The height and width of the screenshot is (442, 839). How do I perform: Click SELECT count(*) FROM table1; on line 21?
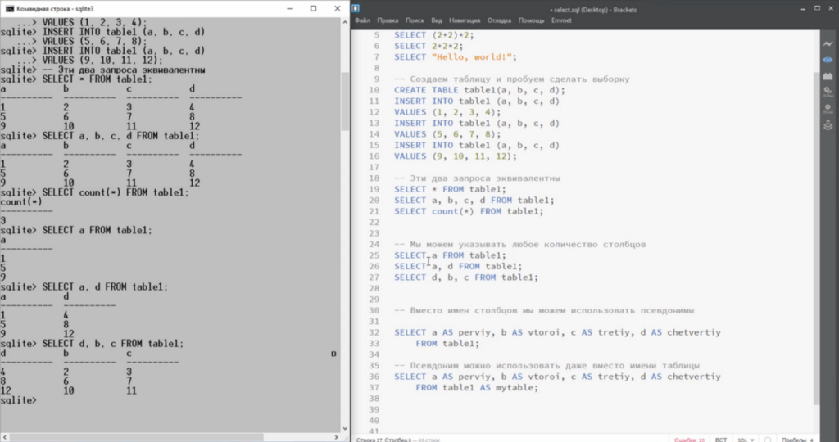pyautogui.click(x=469, y=211)
